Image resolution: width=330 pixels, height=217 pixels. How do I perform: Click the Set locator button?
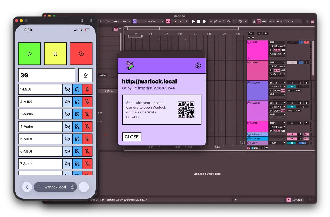[251, 33]
